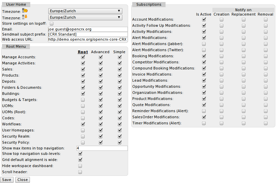276x183 pixels.
Task: Select the Subscriptions panel tab
Action: 149,4
